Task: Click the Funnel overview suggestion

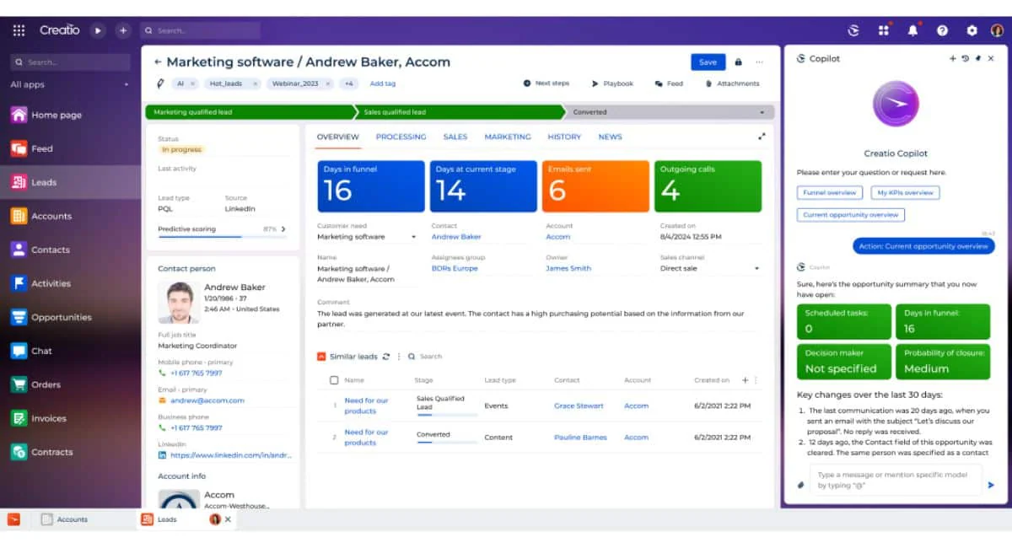Action: 830,192
